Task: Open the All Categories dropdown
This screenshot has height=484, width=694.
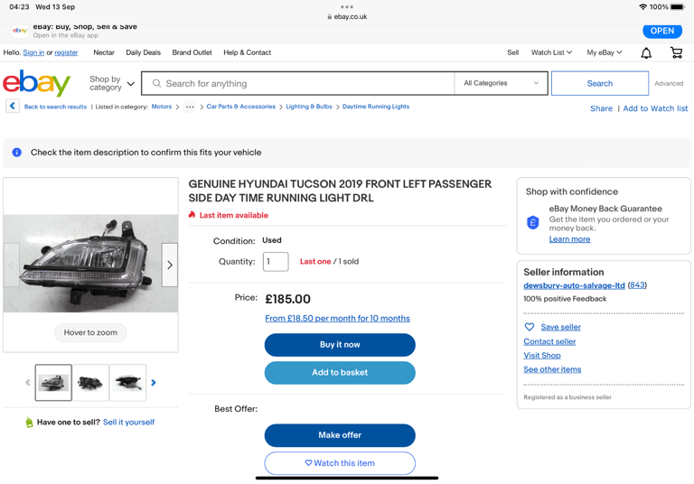Action: pyautogui.click(x=501, y=83)
